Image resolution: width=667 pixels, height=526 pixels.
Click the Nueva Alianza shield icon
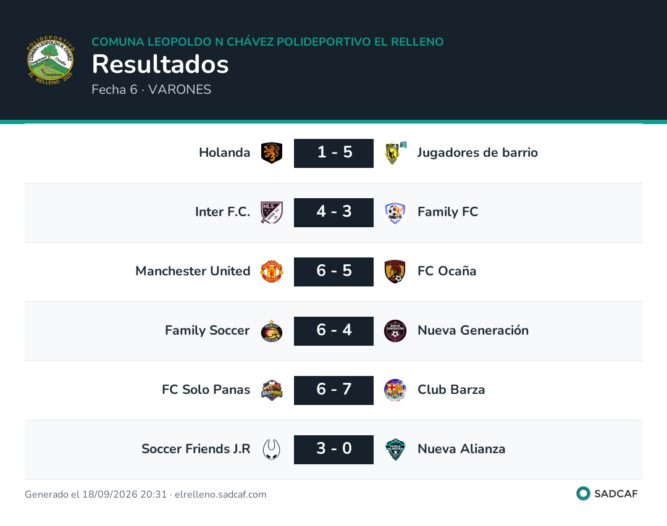click(395, 449)
